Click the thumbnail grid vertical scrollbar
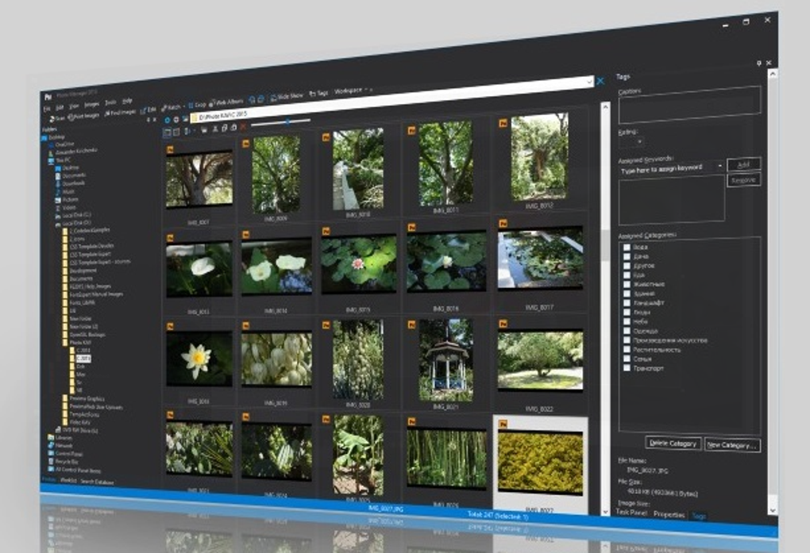 tap(605, 307)
